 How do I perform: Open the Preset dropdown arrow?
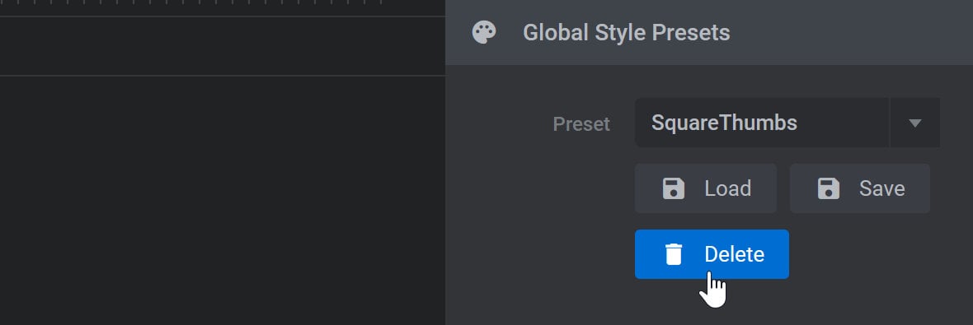(914, 123)
